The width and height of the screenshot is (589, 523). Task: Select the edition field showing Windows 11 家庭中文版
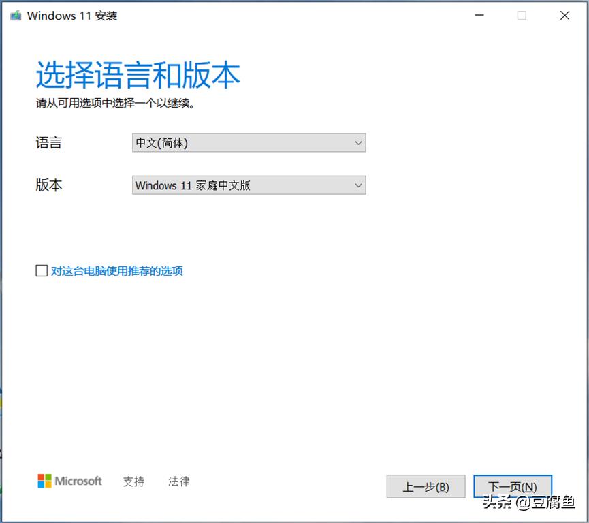click(x=238, y=185)
